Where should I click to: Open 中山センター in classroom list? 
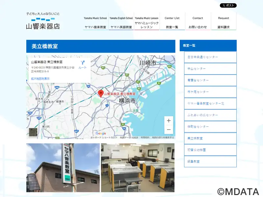coord(210,69)
